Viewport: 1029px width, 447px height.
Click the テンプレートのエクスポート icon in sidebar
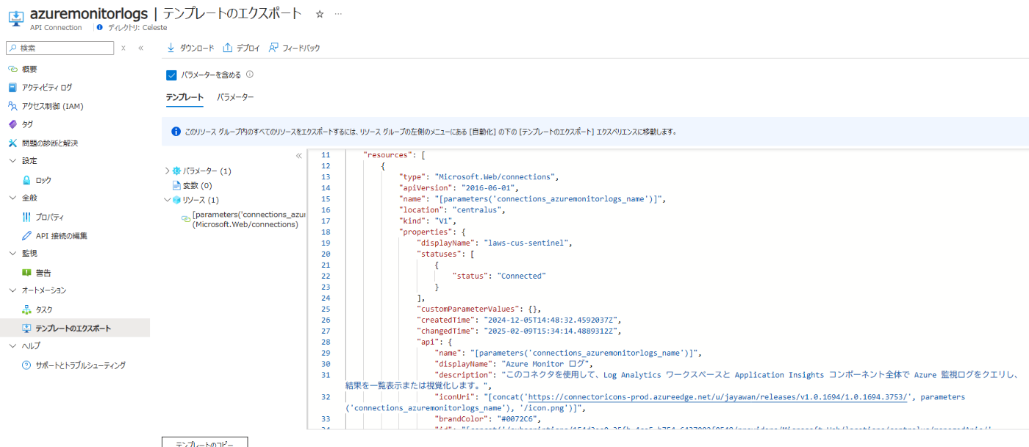pos(26,328)
